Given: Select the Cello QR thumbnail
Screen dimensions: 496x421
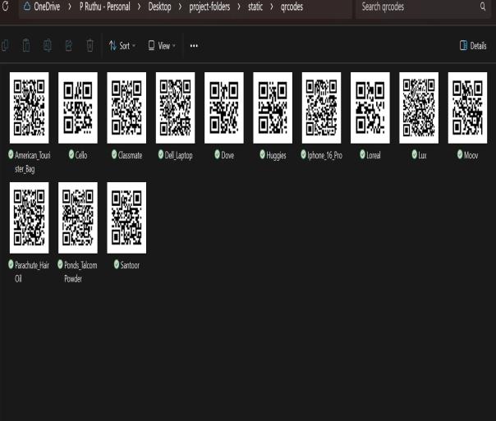Looking at the screenshot, I should (78, 108).
